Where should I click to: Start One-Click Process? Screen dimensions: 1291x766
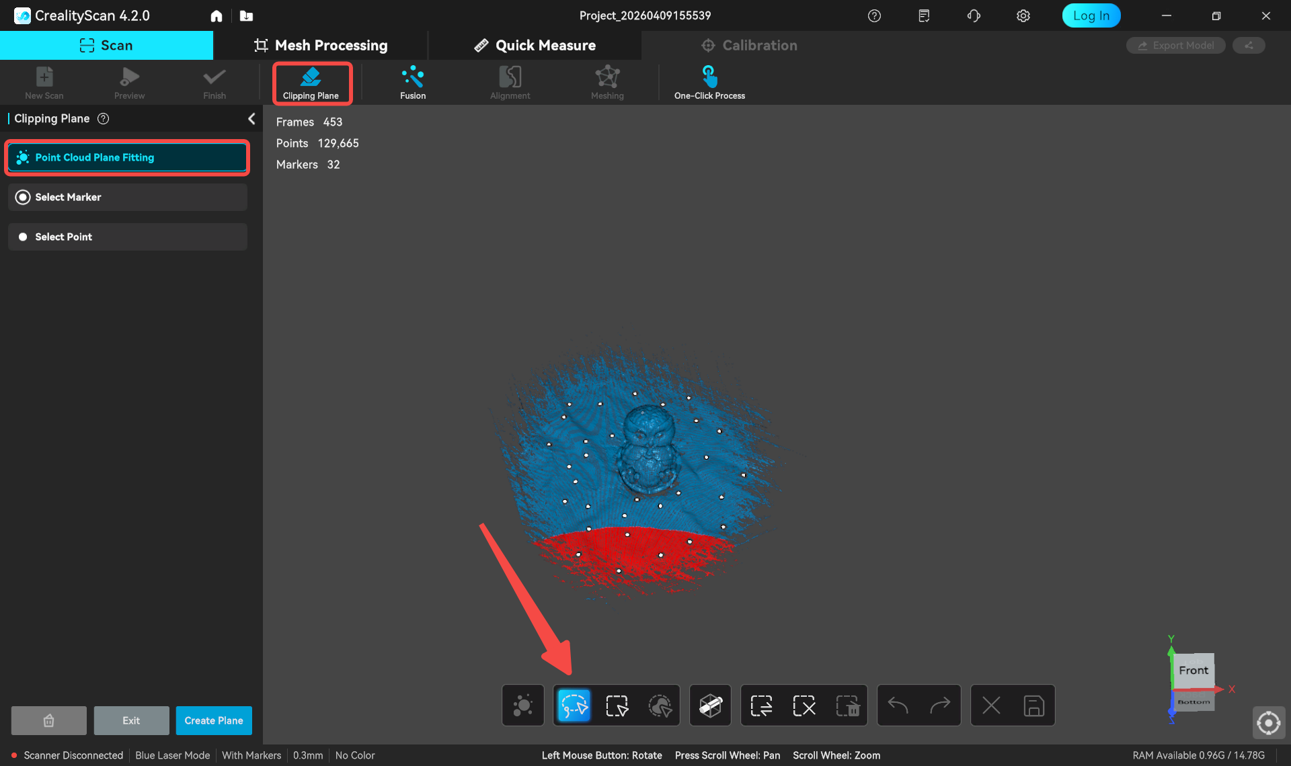(x=709, y=83)
